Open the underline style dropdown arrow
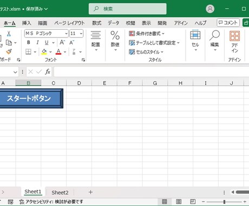The image size is (249, 206). (54, 43)
